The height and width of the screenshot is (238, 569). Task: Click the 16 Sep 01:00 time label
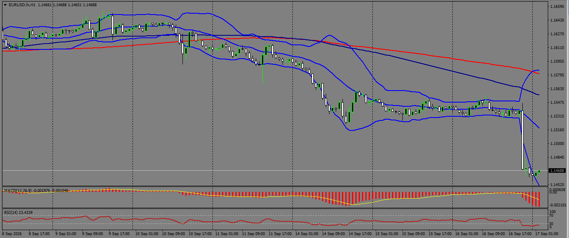(467, 234)
